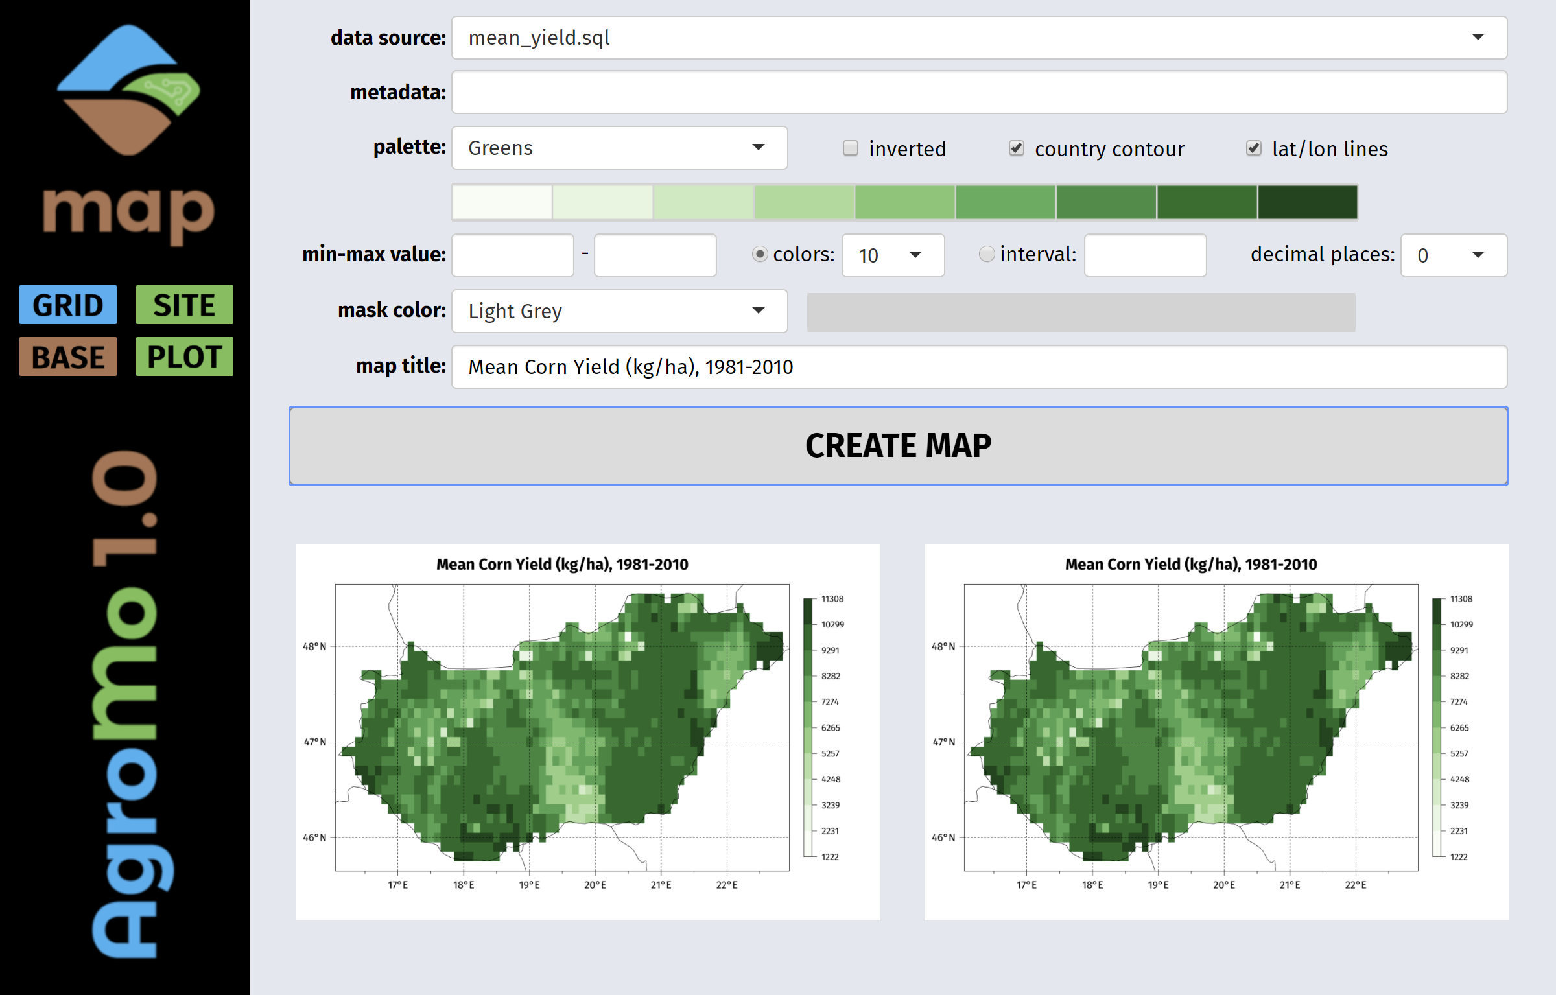Open the data source dropdown
The height and width of the screenshot is (995, 1556).
tap(979, 38)
